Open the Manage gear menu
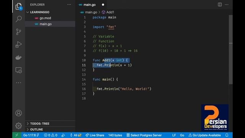245x138 pixels. click(19, 126)
